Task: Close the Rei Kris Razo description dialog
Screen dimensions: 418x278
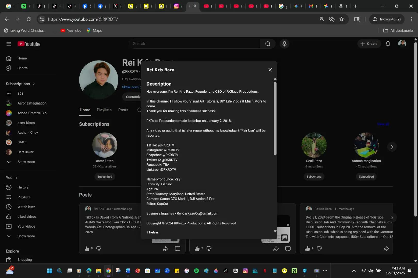Action: point(270,70)
